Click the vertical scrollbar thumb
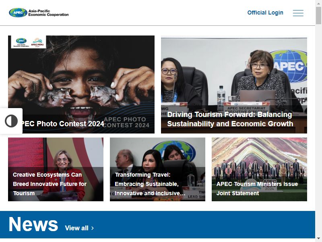Viewport: 322px width, 242px height. (318, 15)
